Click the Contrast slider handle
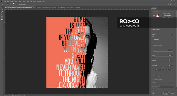Image resolution: width=177 pixels, height=96 pixels. 153,62
